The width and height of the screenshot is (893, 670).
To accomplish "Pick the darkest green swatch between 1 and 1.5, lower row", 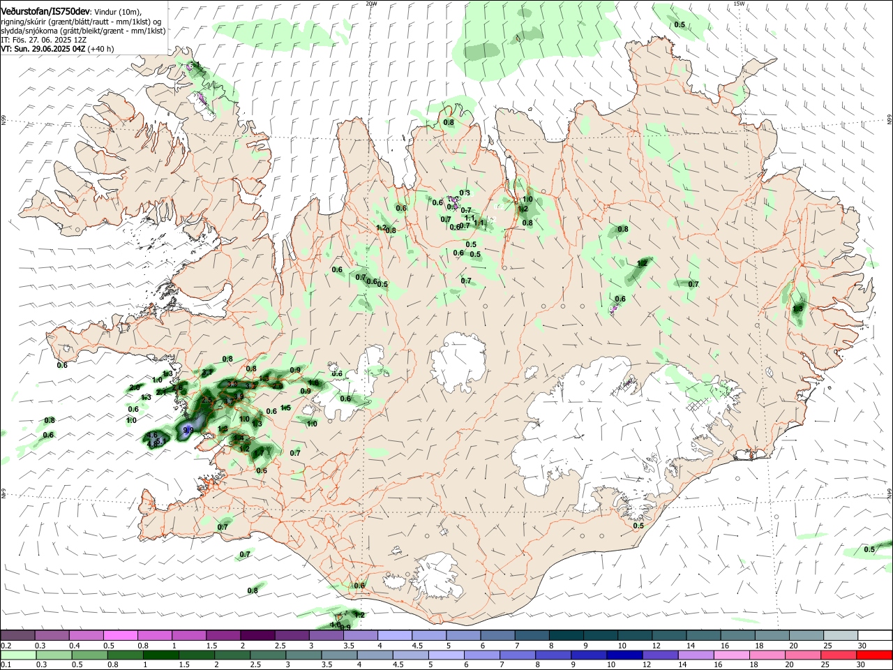I will [161, 655].
